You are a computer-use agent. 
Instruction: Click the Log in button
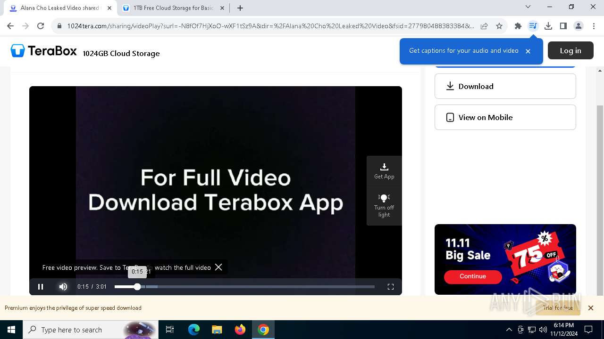click(x=570, y=50)
